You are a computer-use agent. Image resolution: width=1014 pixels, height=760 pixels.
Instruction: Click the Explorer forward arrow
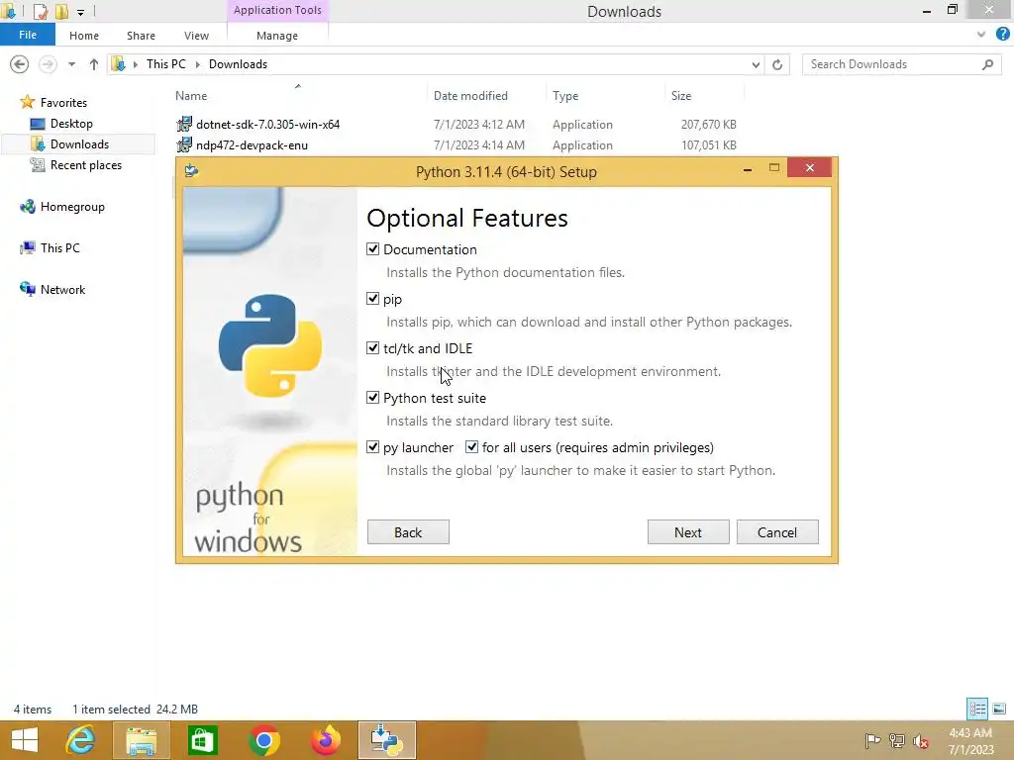point(48,64)
